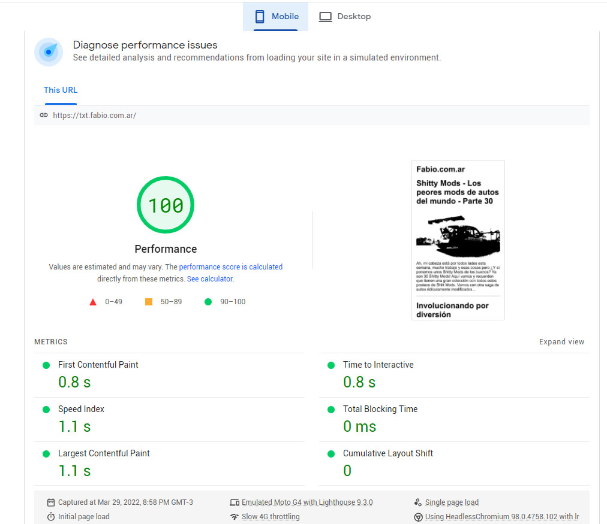Click the page screenshot thumbnail
This screenshot has width=607, height=524.
458,240
